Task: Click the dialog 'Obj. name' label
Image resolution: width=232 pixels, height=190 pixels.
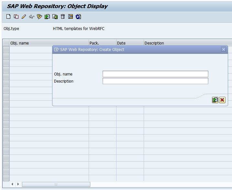Action: [63, 74]
